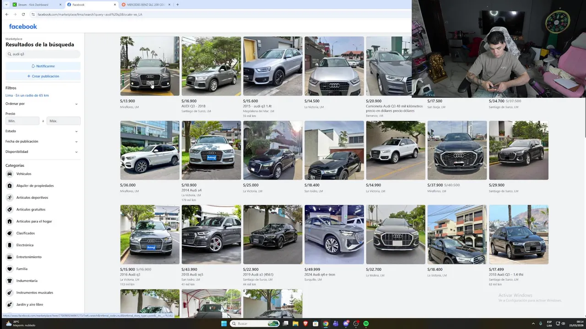
Task: Open the 2018 Audi sq5 listing photo
Action: point(211,234)
